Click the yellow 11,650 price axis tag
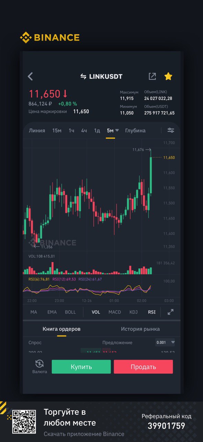The height and width of the screenshot is (442, 203). click(x=169, y=157)
